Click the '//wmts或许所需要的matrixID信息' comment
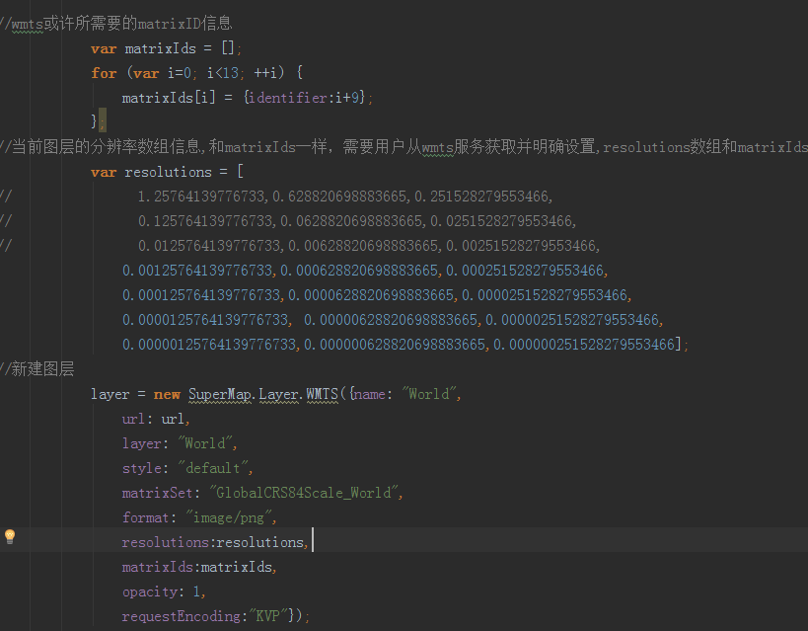 (x=116, y=24)
